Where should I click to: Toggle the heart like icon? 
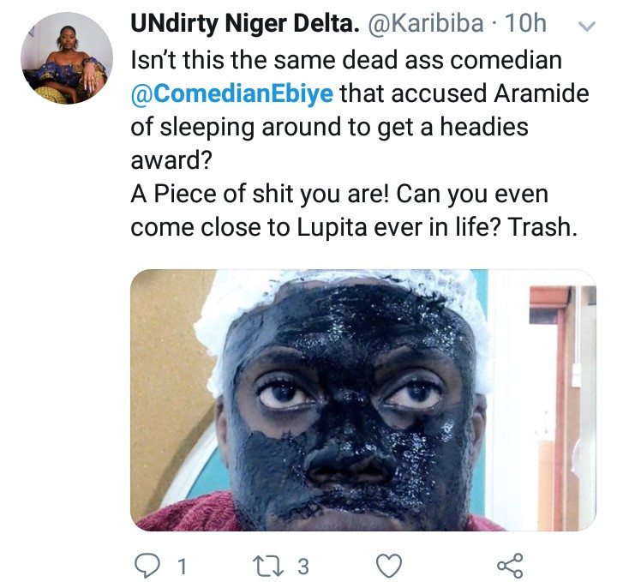[x=390, y=565]
